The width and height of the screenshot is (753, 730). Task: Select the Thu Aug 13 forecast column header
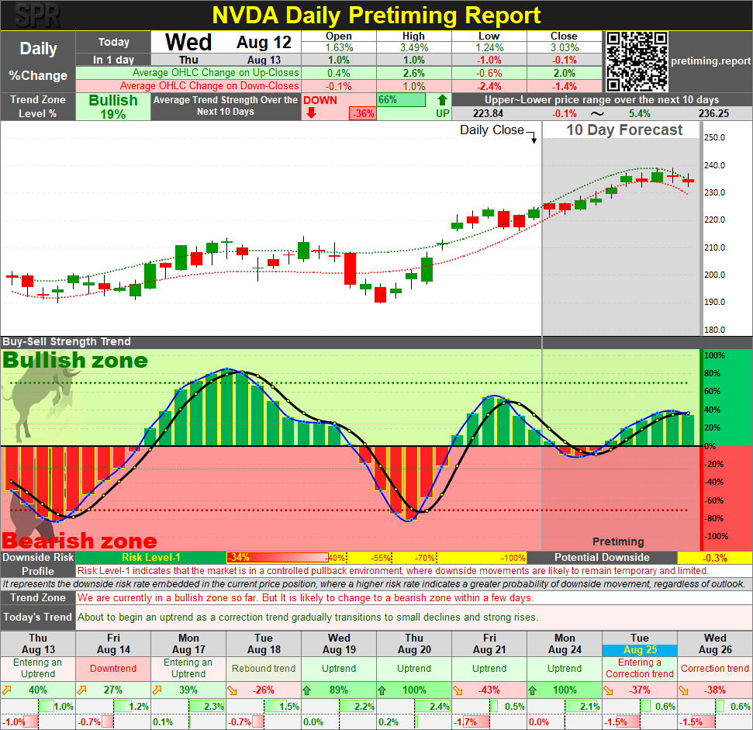pyautogui.click(x=38, y=644)
